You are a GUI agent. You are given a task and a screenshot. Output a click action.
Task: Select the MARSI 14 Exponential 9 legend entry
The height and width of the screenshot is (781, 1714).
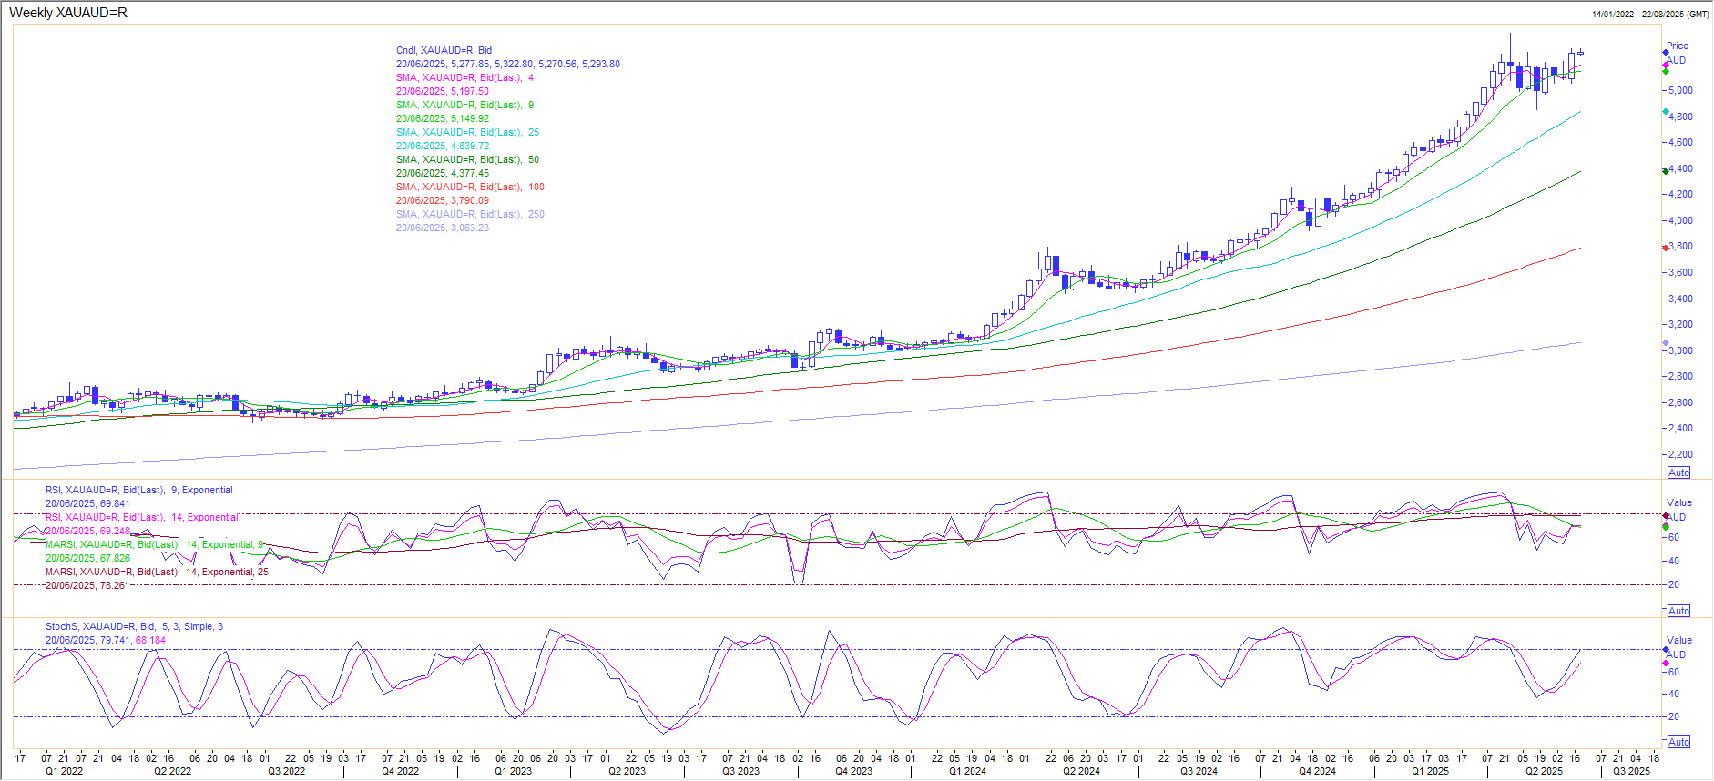pos(154,544)
